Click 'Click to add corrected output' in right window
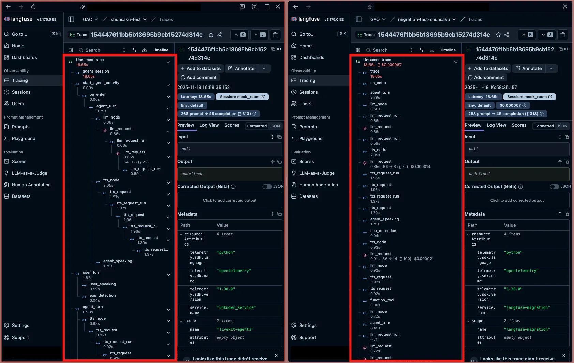 click(517, 200)
